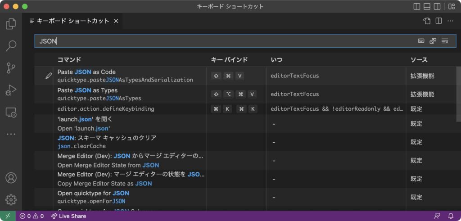This screenshot has height=221, width=461.
Task: Click Live Share in the status bar
Action: [x=68, y=216]
